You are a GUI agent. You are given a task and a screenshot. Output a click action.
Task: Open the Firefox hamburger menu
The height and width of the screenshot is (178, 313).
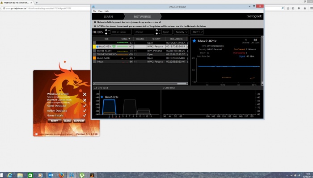(x=311, y=8)
